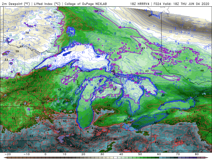
Task: Click the '18Z HRRRV4' model run label
Action: pos(140,4)
